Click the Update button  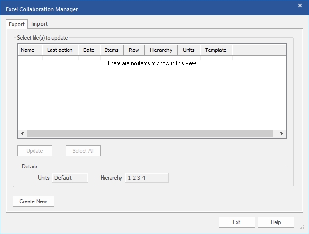coord(35,151)
